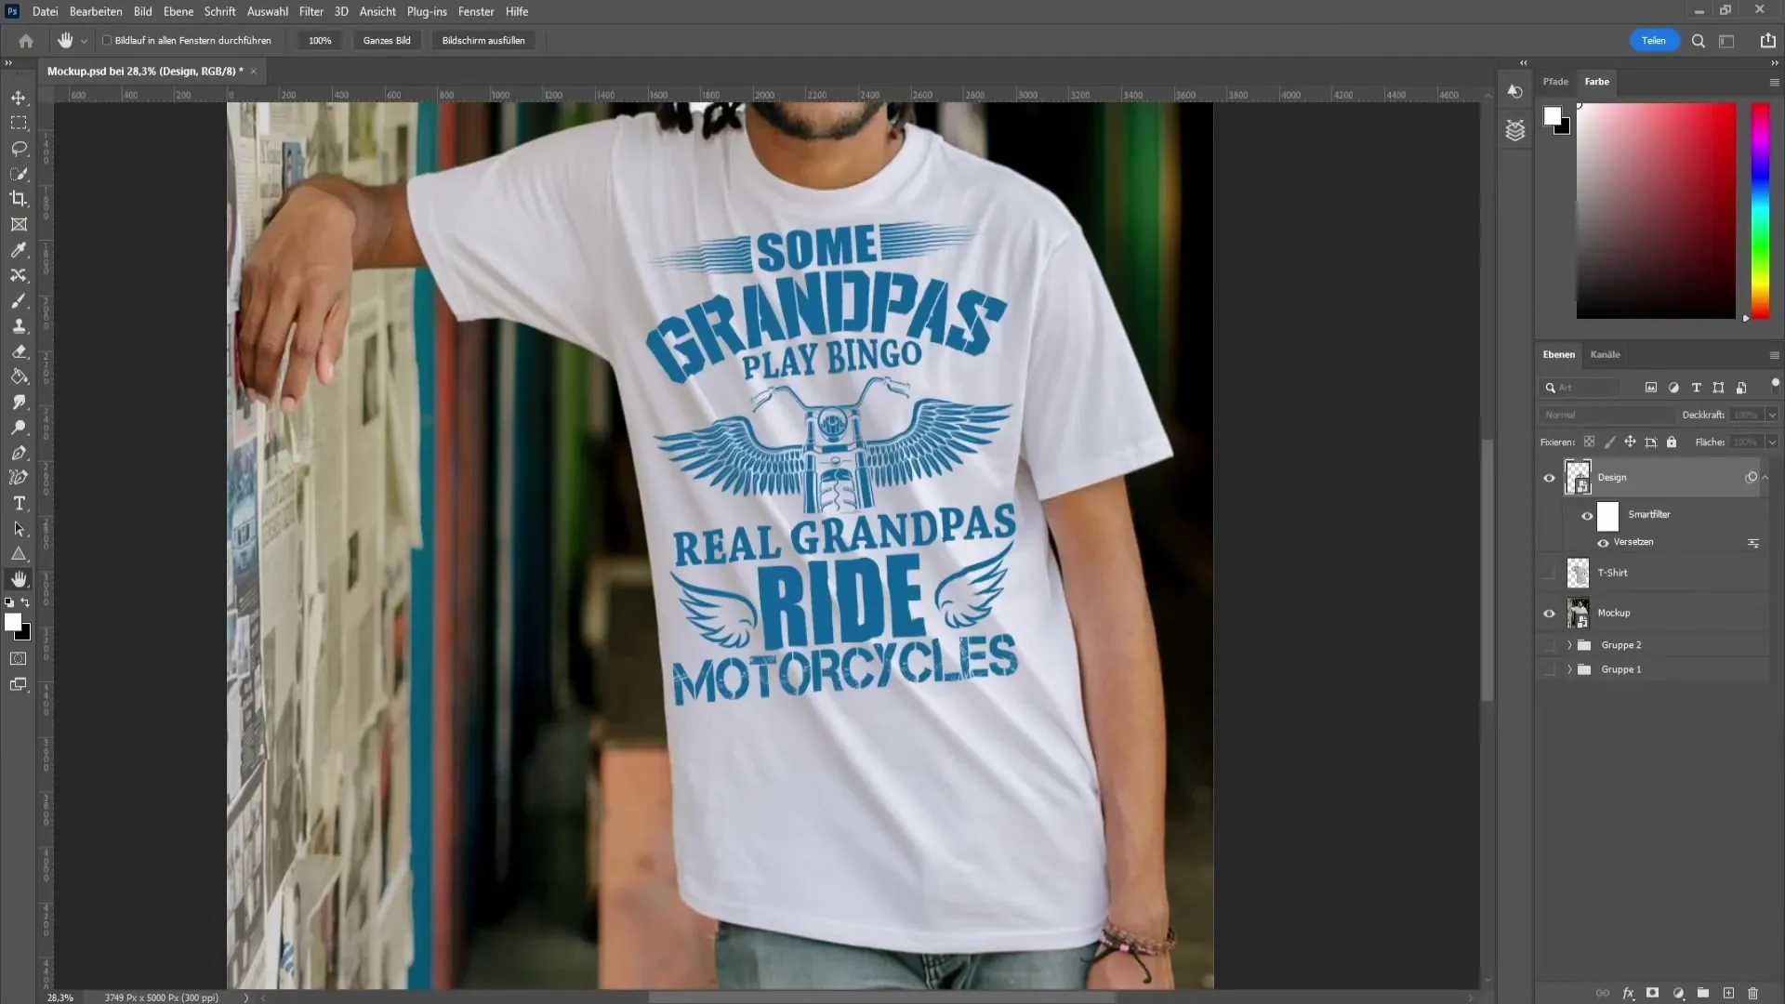This screenshot has width=1785, height=1004.
Task: Filter layers by text type
Action: point(1697,388)
